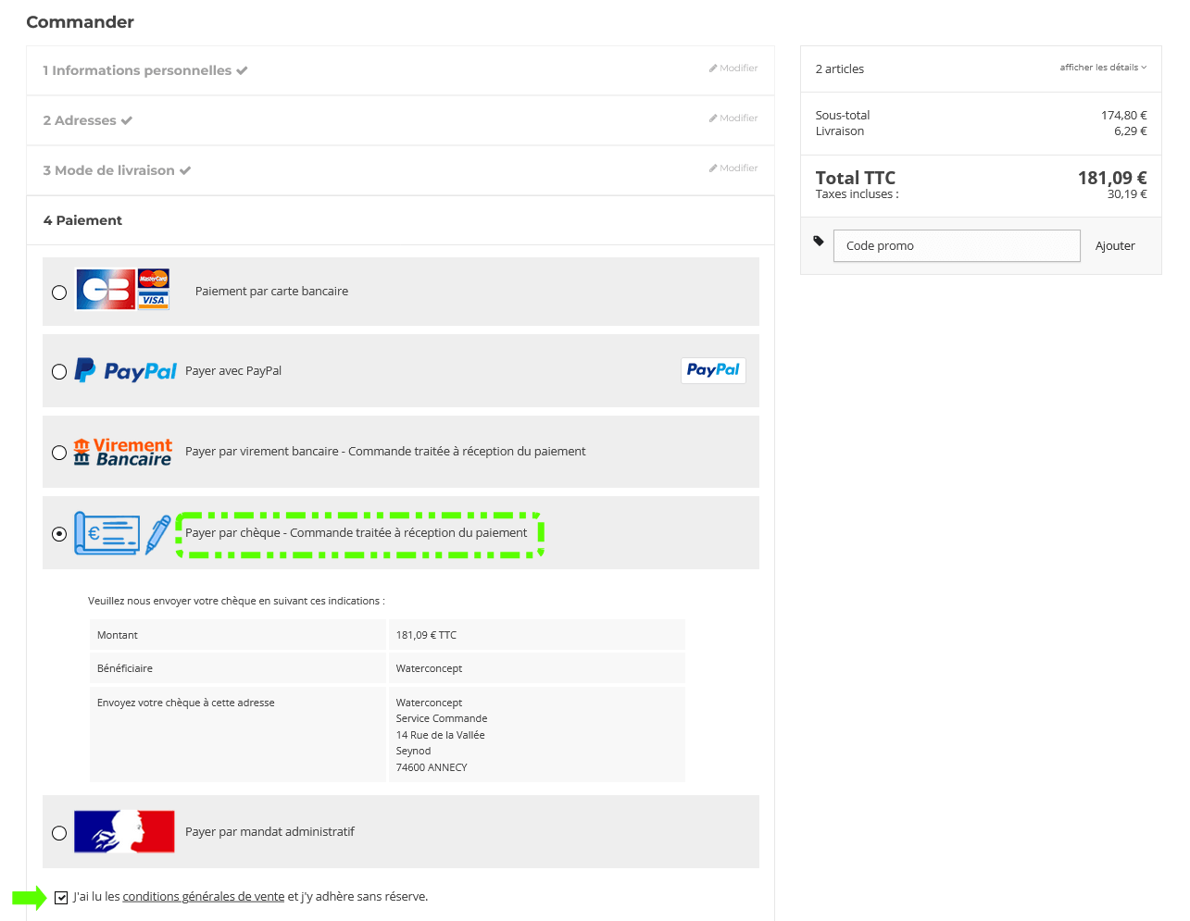The height and width of the screenshot is (921, 1190).
Task: Expand order details with afficher les détails
Action: tap(1102, 68)
